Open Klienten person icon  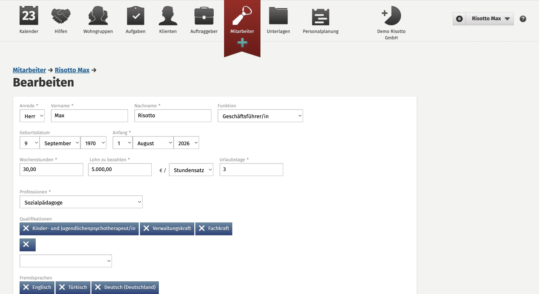pos(168,16)
